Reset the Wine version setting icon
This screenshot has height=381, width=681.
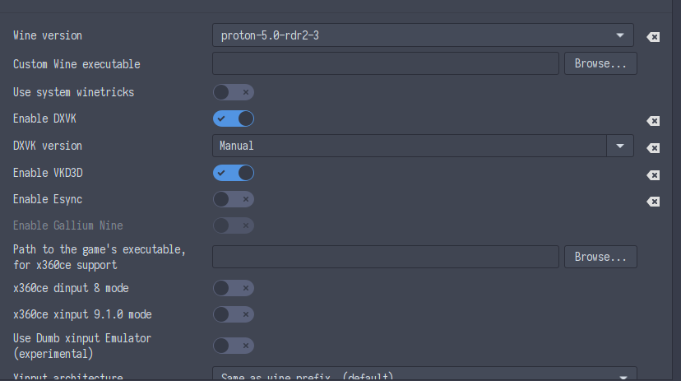click(653, 37)
